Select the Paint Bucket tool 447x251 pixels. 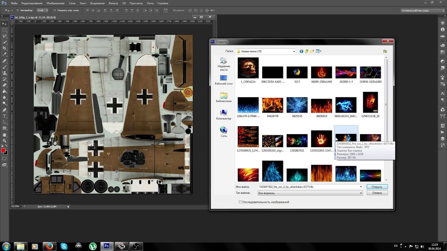[x=5, y=91]
